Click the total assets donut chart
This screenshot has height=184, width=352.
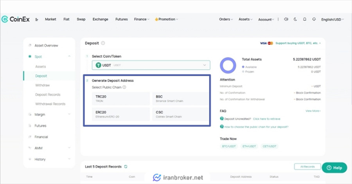coord(228,66)
